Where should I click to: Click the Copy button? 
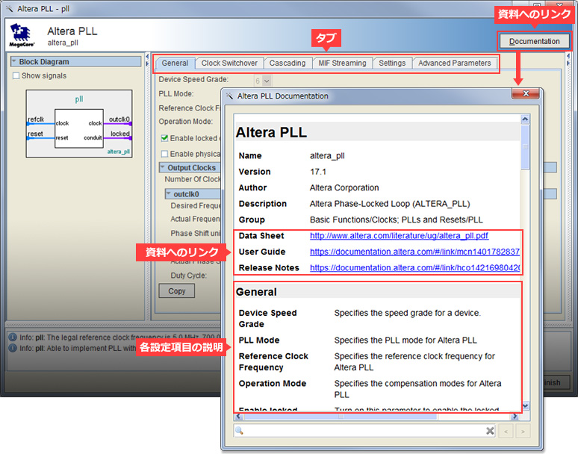coord(176,290)
